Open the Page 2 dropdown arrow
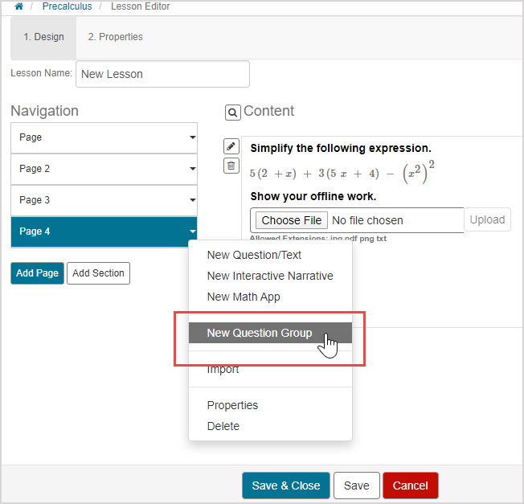 [192, 169]
